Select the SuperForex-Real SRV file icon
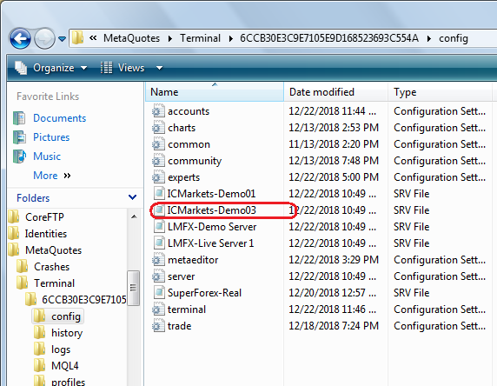 [x=159, y=293]
